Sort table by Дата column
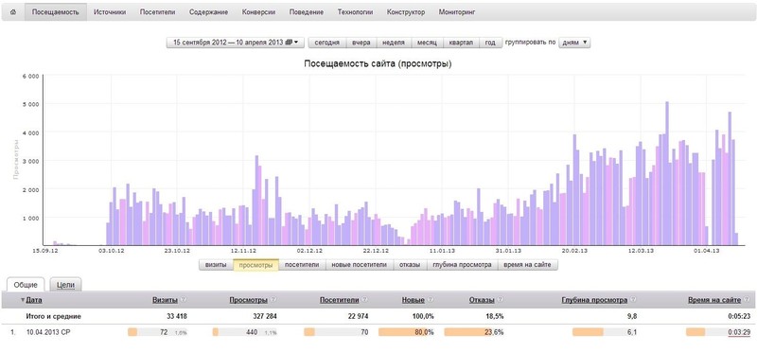The width and height of the screenshot is (757, 353). click(x=34, y=300)
